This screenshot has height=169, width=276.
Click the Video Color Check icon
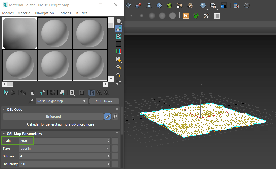(118, 51)
